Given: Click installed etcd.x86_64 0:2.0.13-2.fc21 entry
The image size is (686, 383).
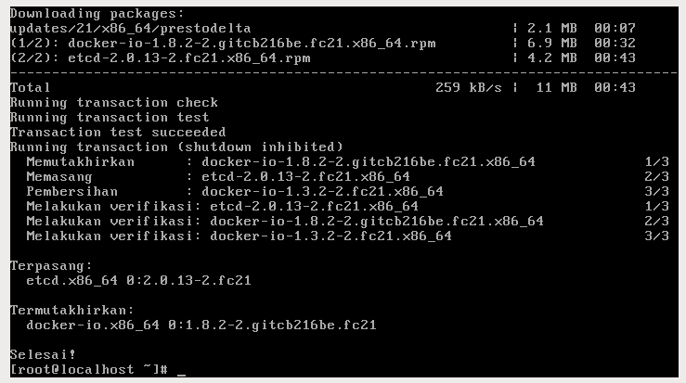Looking at the screenshot, I should click(138, 281).
